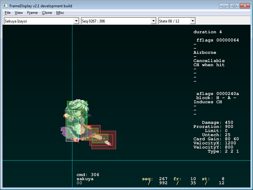Click the Sakuya Izayoi character name field
253x190 pixels.
(38, 21)
